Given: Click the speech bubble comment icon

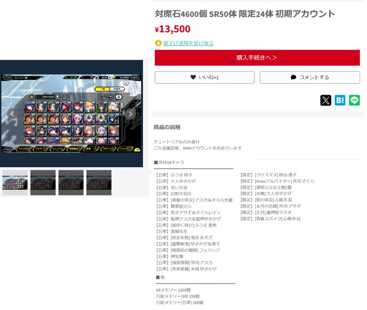Looking at the screenshot, I should point(293,77).
